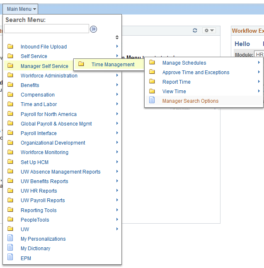
Task: Expand Manage Schedules submenu arrow
Action: 259,63
